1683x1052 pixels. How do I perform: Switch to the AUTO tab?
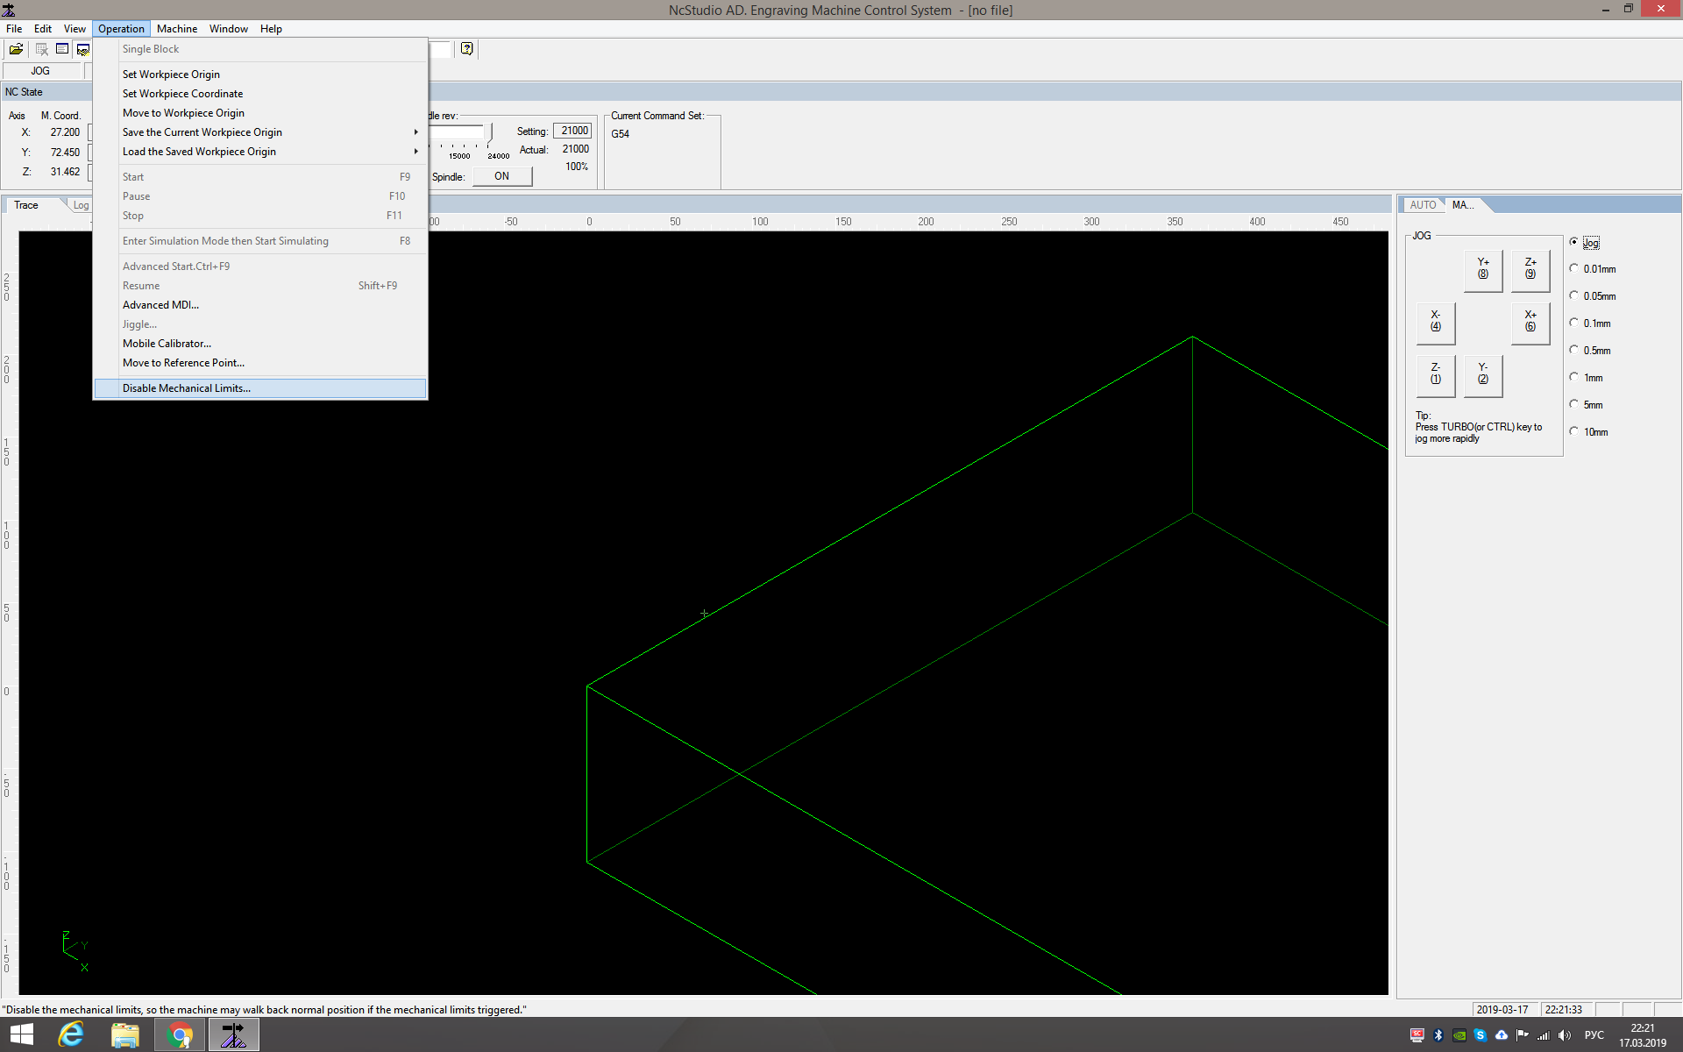[1423, 205]
